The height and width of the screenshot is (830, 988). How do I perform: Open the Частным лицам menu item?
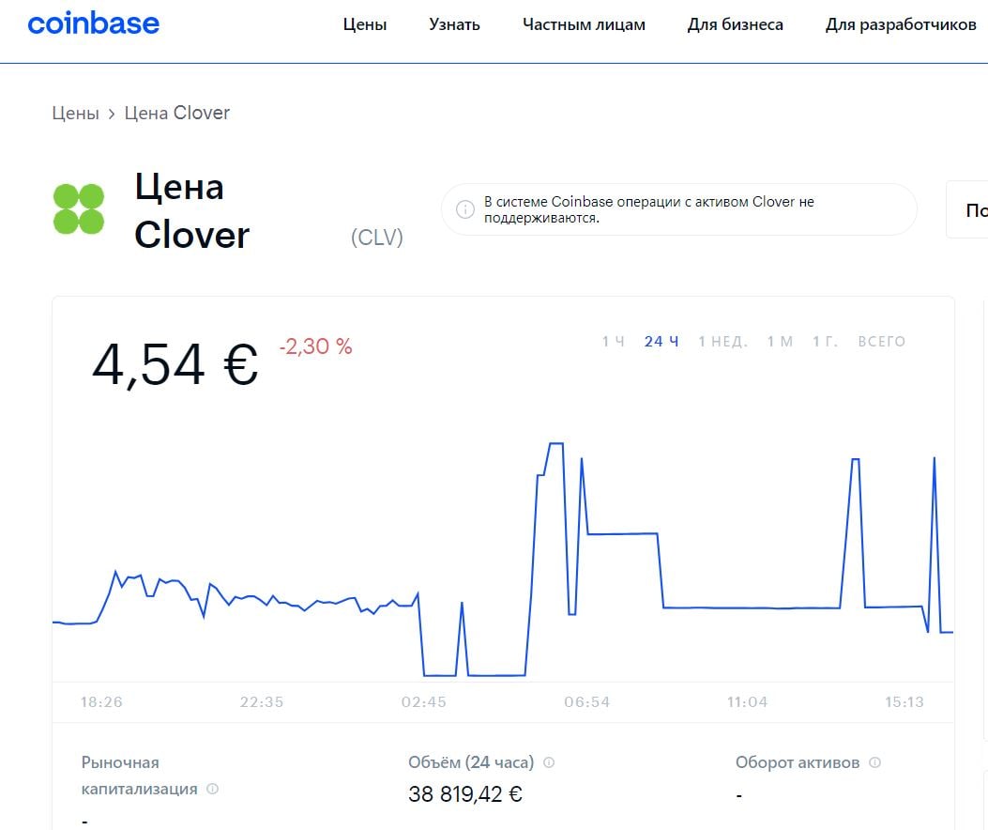pos(584,24)
